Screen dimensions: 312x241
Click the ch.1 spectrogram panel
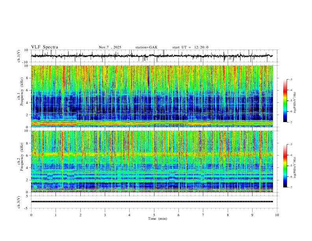[152, 96]
